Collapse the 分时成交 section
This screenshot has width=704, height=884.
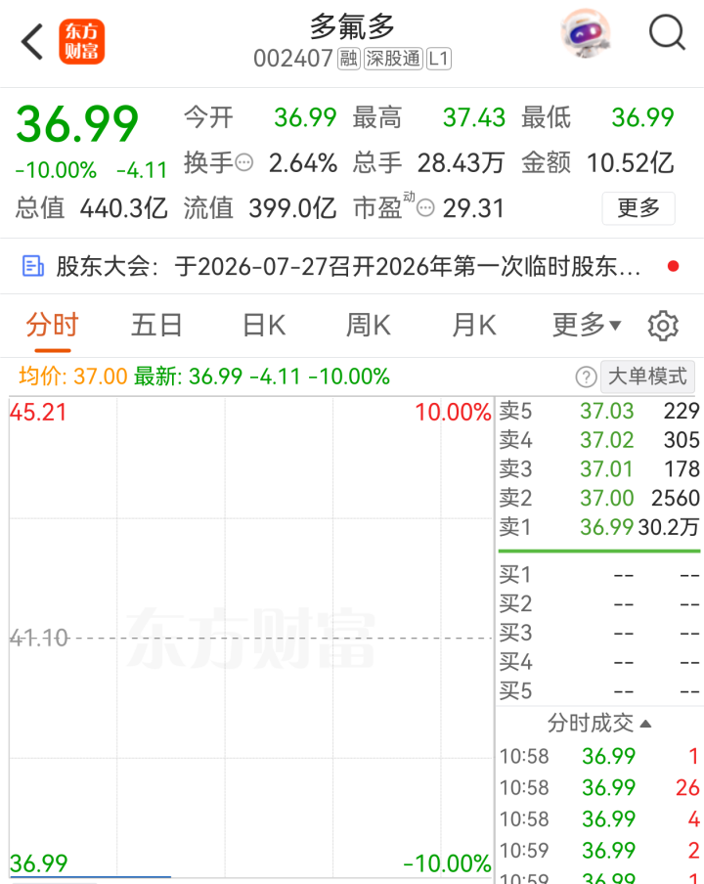click(x=599, y=724)
